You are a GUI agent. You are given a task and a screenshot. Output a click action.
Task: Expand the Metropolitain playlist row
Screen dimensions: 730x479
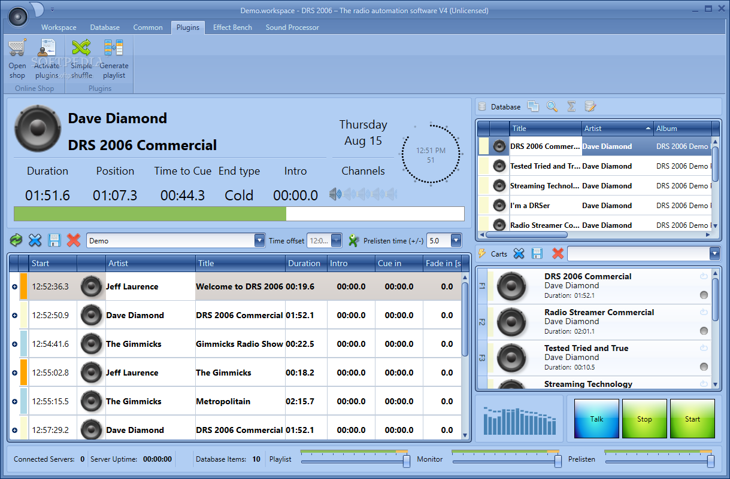click(14, 401)
